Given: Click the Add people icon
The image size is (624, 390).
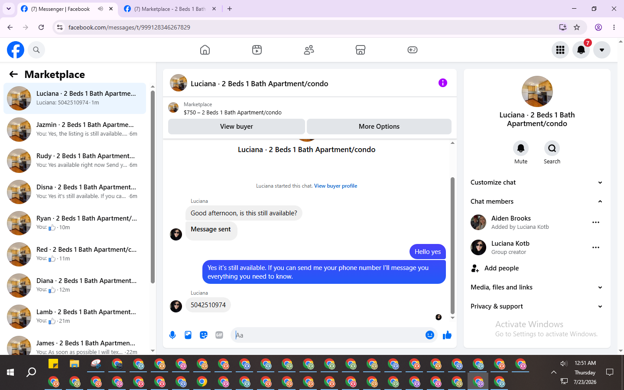Looking at the screenshot, I should tap(475, 268).
